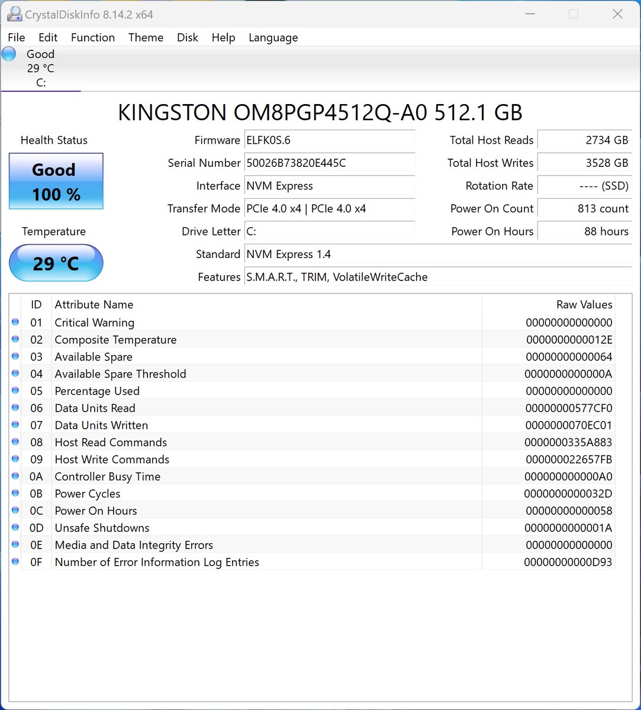
Task: Click Power On Hours value 88 hours
Action: (585, 231)
